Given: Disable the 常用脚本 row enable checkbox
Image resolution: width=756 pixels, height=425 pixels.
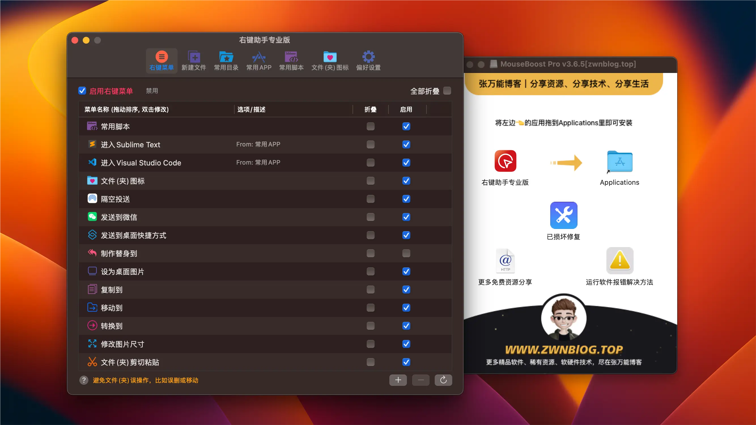Looking at the screenshot, I should [x=406, y=126].
